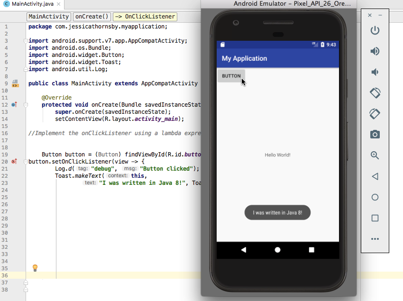Rotate the emulator clockwise

375,114
